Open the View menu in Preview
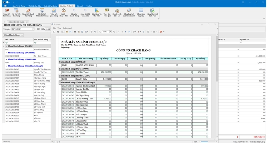 (x=59, y=28)
